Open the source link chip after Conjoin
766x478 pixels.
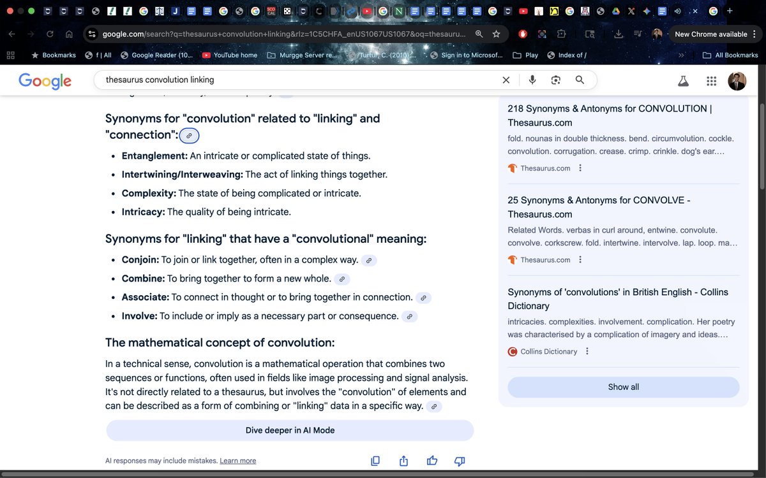(x=369, y=261)
